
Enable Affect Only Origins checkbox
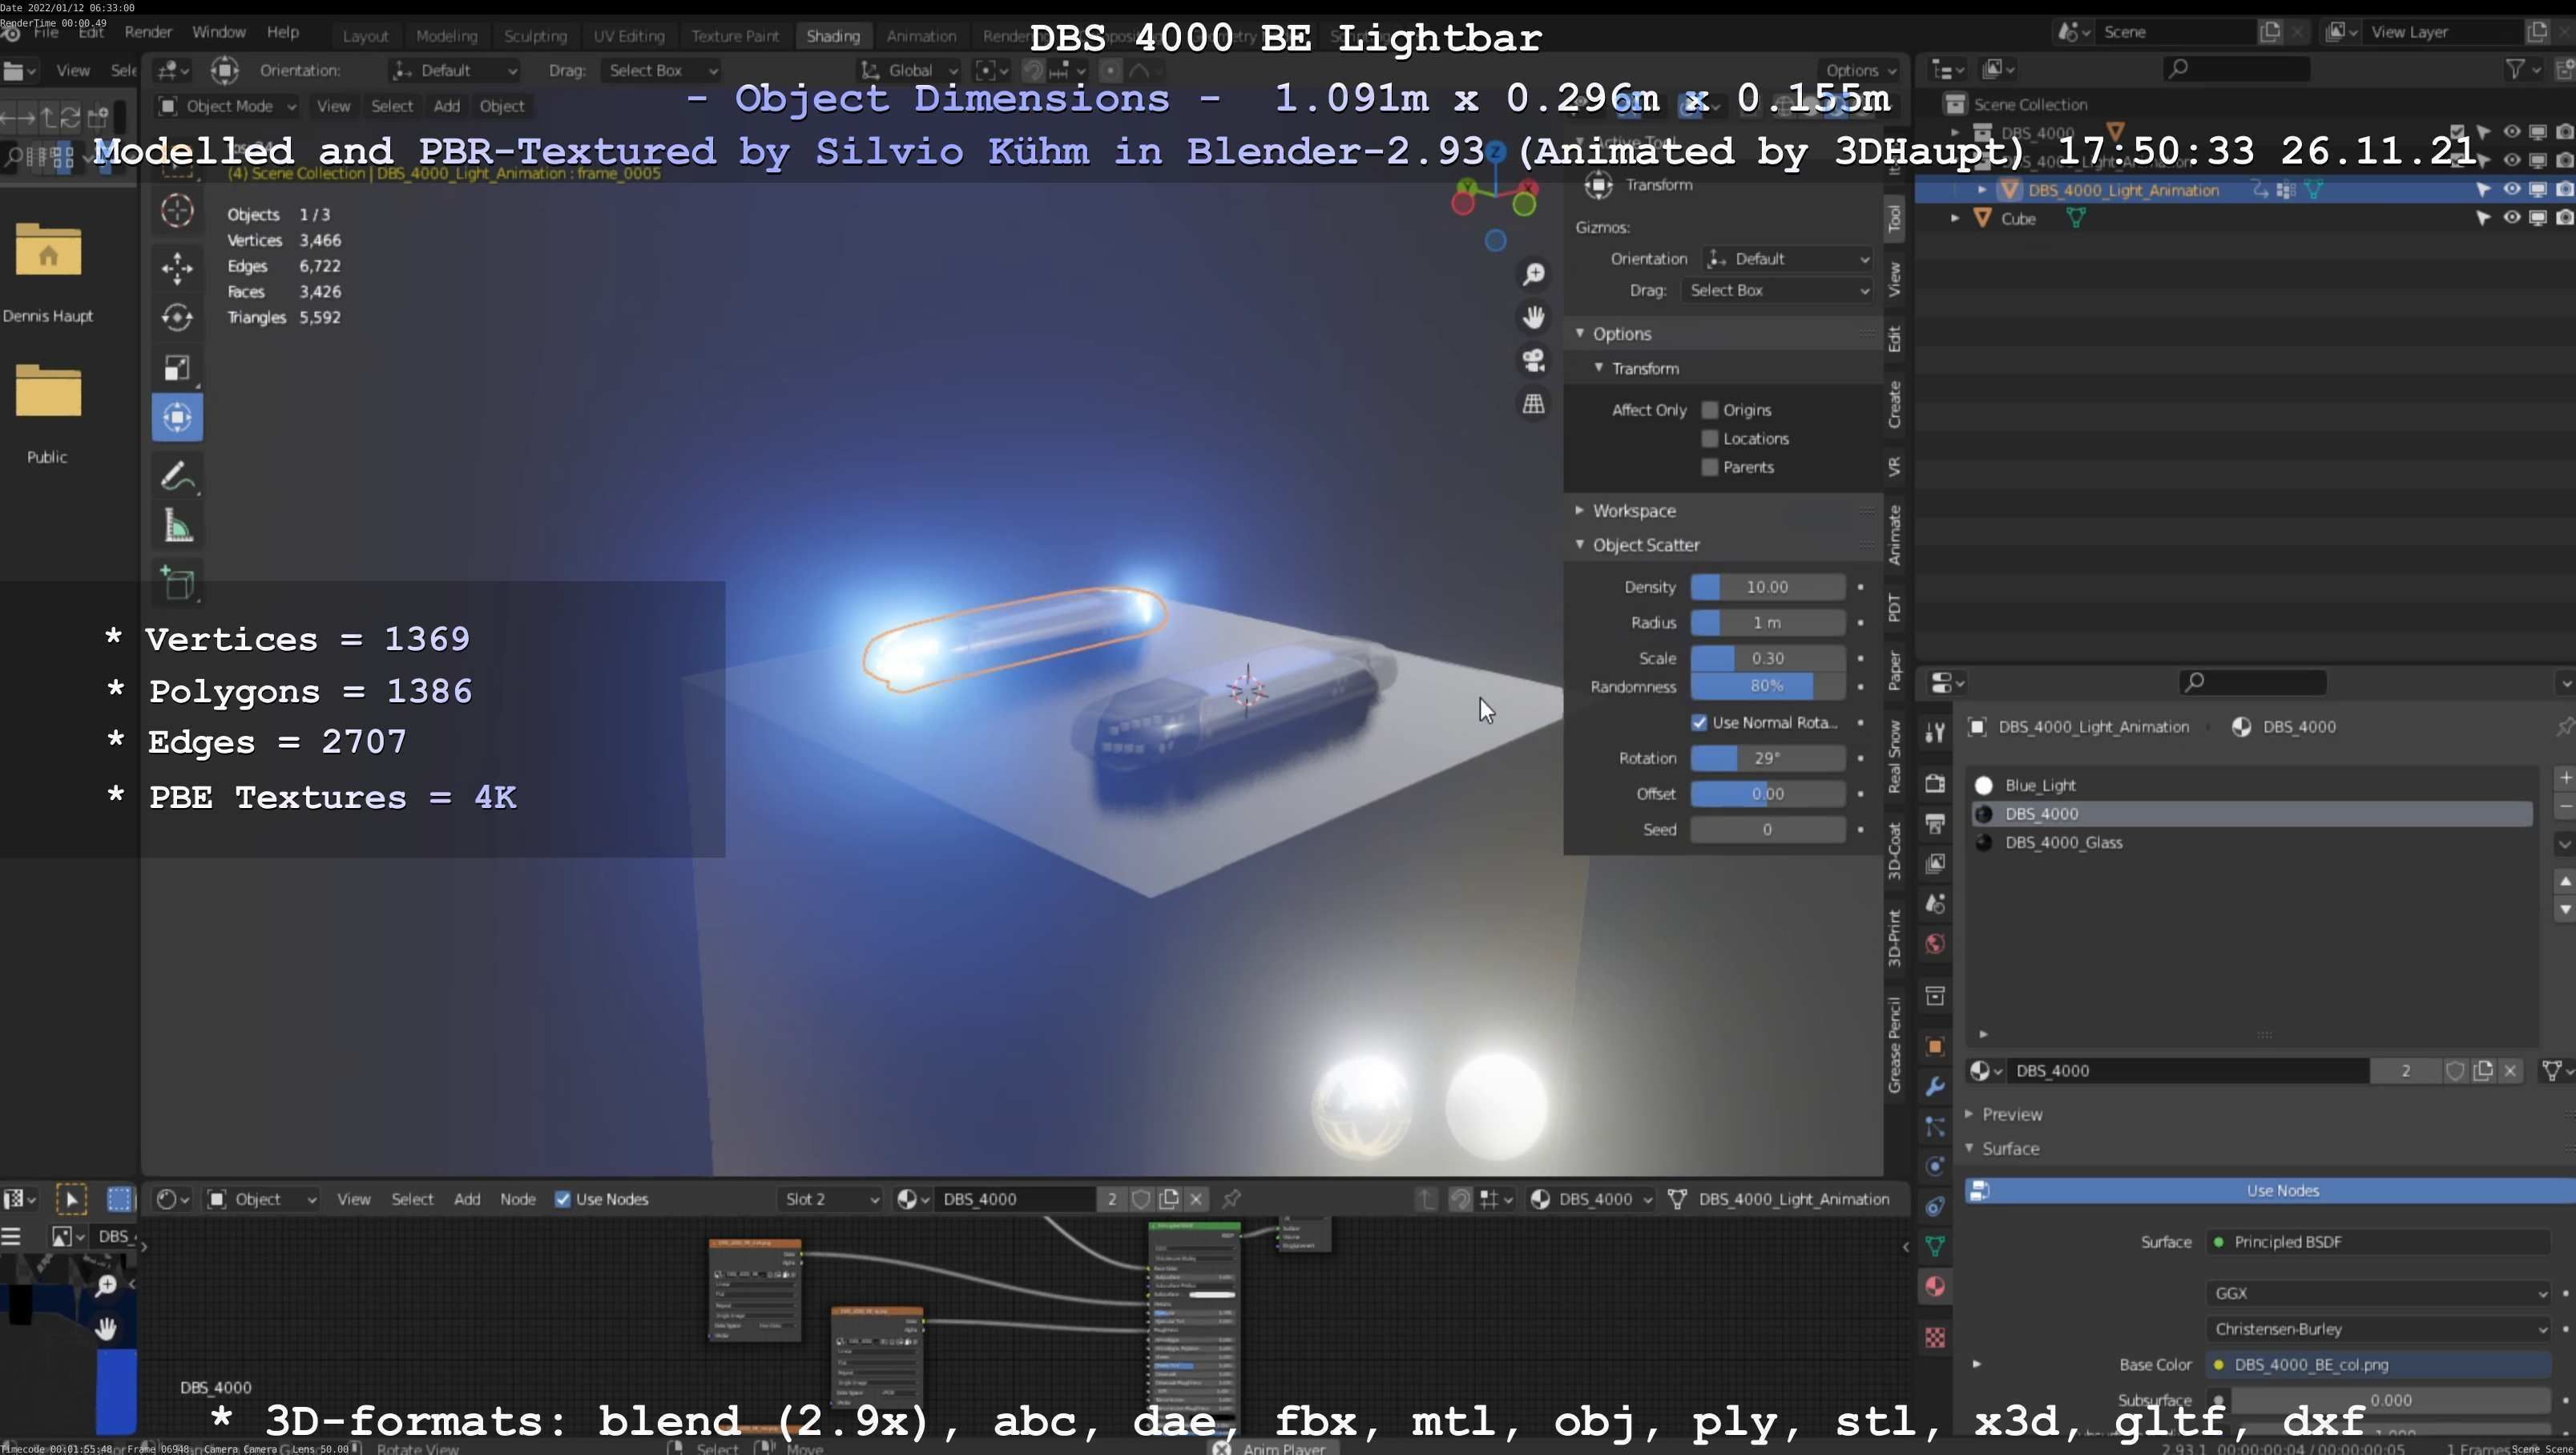1710,410
